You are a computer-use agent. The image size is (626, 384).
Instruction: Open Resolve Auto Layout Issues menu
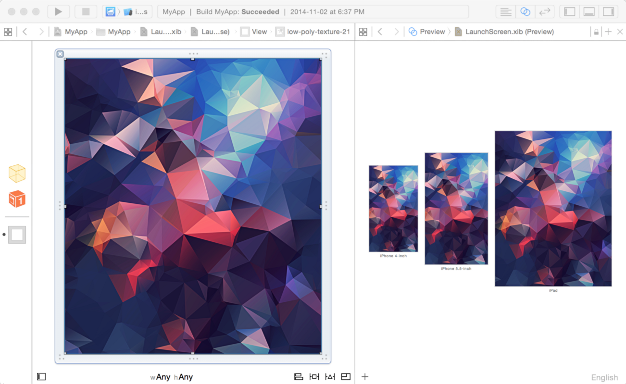330,377
